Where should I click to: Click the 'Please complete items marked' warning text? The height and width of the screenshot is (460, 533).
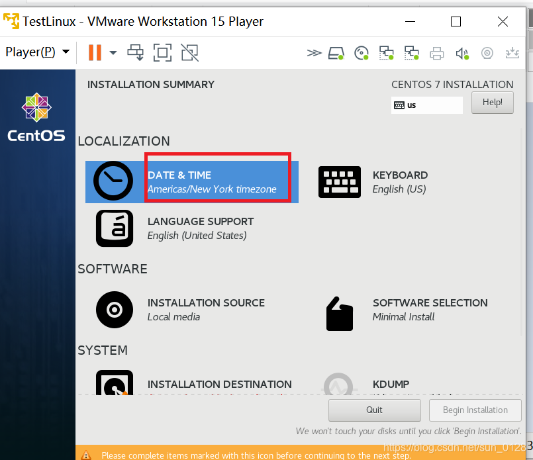coord(256,455)
